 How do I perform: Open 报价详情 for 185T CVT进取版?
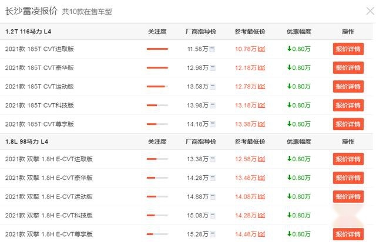point(348,49)
